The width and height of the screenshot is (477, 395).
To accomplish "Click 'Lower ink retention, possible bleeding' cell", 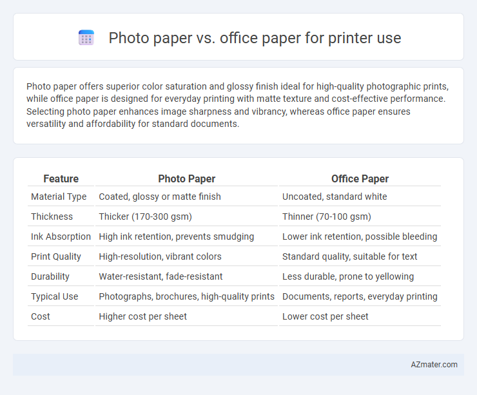I will [360, 236].
